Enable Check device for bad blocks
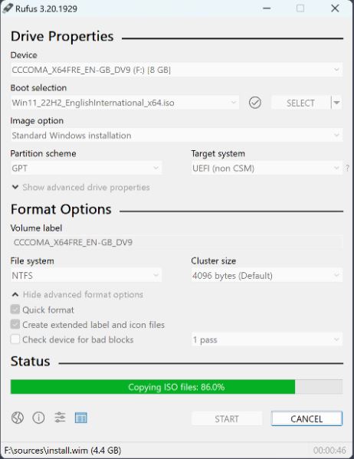The height and width of the screenshot is (459, 354). pos(15,339)
